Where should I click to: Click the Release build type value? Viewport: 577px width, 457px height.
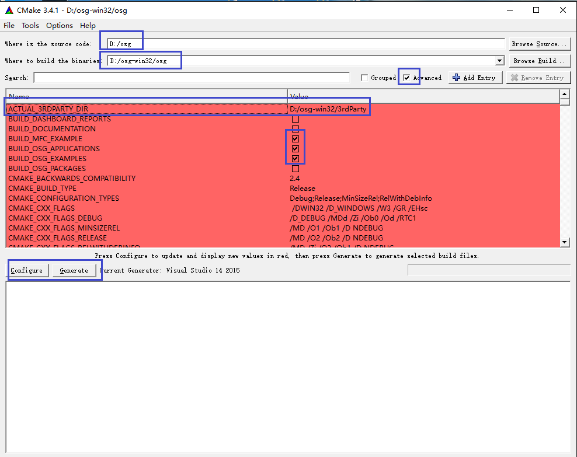pos(303,189)
